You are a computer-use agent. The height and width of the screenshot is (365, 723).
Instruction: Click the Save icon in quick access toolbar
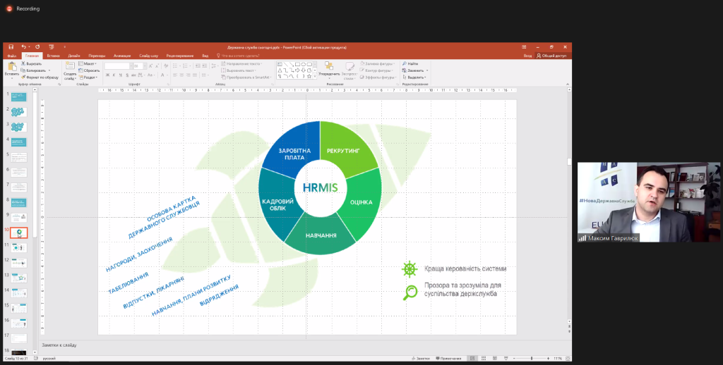[11, 47]
